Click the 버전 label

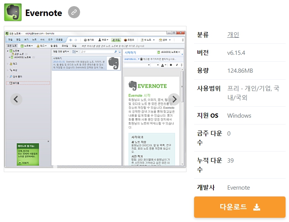click(203, 53)
